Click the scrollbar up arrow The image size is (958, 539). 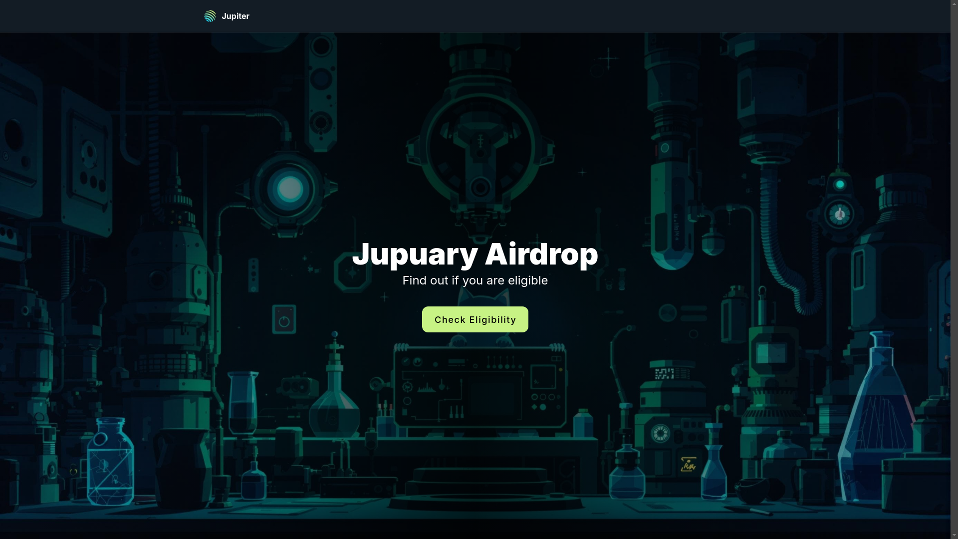954,4
